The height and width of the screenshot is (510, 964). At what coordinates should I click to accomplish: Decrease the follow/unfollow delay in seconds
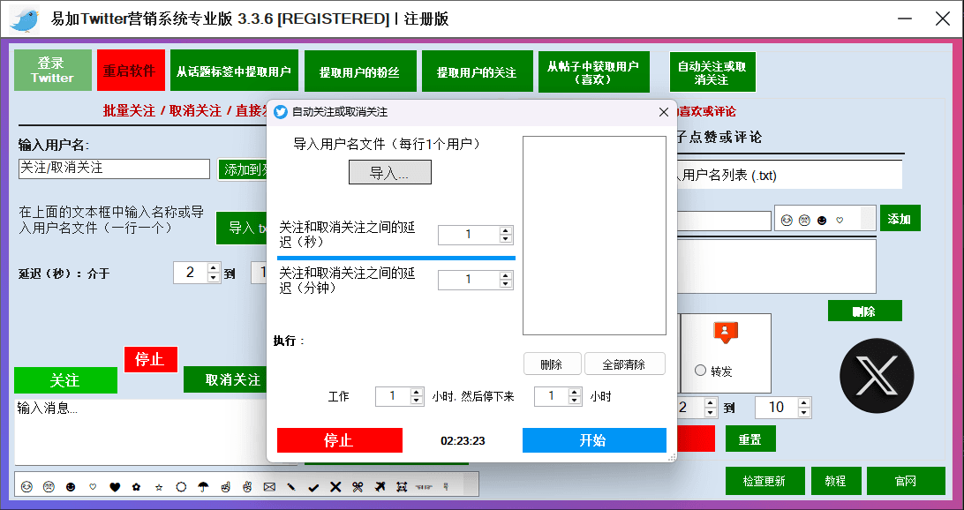click(x=506, y=239)
